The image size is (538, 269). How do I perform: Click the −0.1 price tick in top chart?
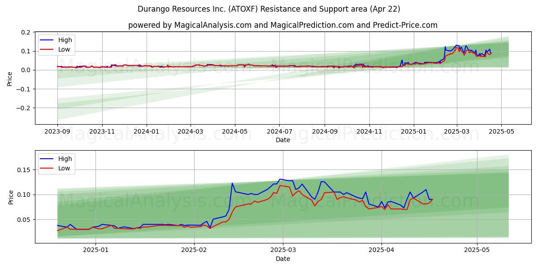pyautogui.click(x=23, y=89)
